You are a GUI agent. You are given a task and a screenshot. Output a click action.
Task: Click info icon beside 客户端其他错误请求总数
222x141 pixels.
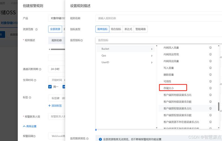point(210,102)
